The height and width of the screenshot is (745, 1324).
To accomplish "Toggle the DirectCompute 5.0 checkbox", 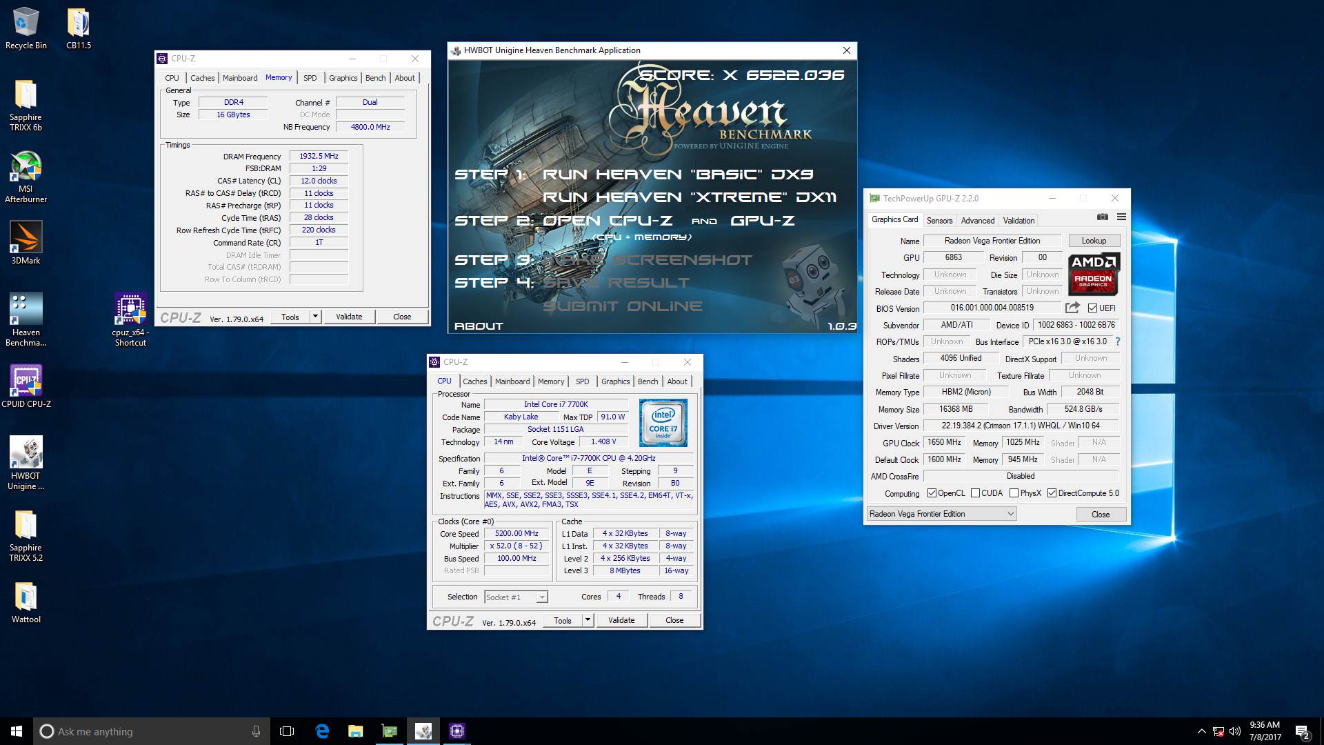I will pos(1052,493).
